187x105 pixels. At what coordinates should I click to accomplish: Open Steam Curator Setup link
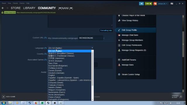(131, 75)
